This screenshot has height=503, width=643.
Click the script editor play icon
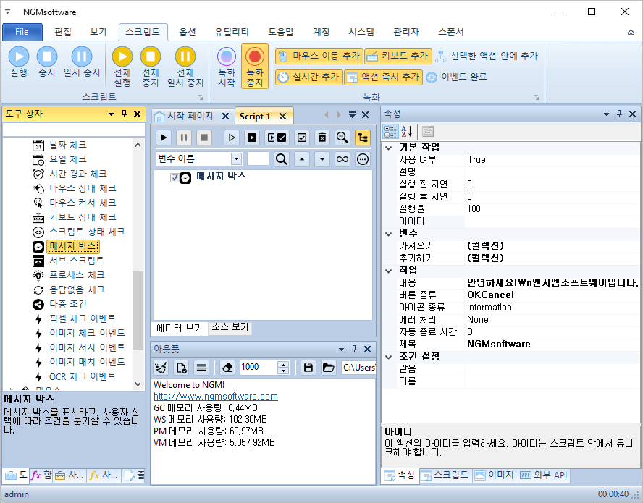coord(164,138)
